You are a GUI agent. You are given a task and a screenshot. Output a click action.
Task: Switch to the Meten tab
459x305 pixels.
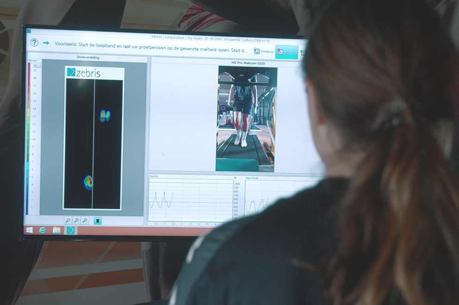click(x=286, y=52)
